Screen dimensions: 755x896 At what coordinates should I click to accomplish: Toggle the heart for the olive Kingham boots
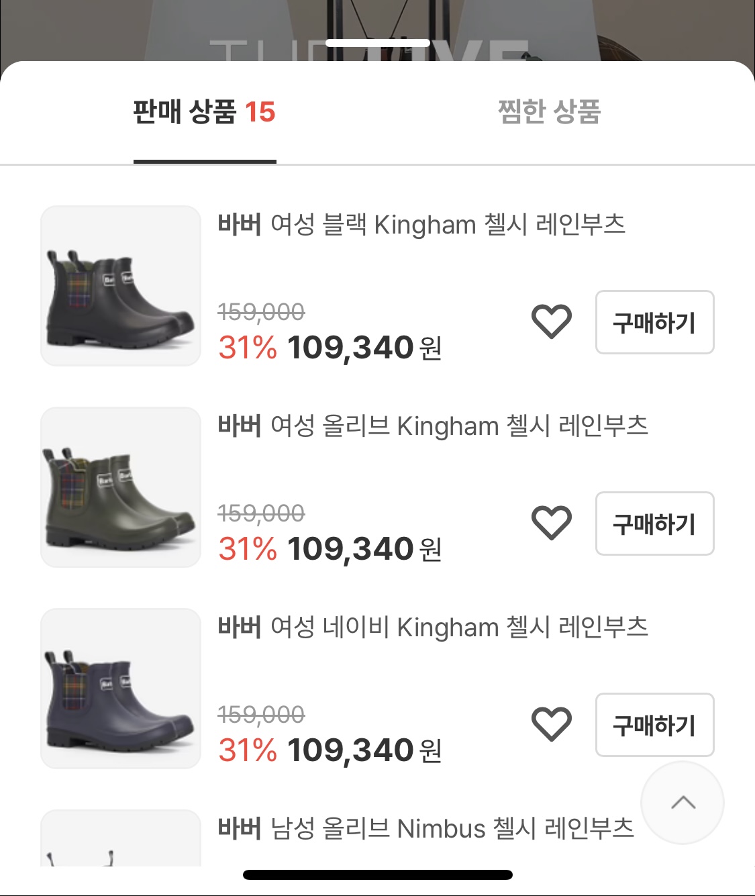click(x=551, y=523)
